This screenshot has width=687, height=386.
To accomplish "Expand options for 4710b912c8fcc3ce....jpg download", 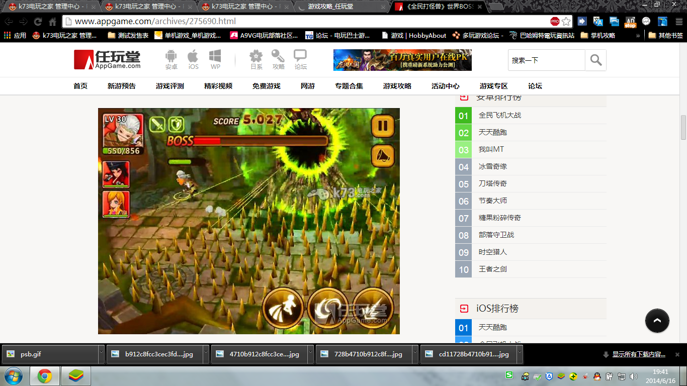I will tap(310, 354).
